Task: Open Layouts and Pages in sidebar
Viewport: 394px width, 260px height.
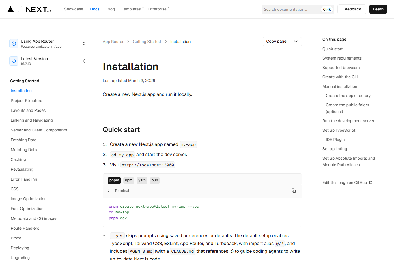Action: 28,110
